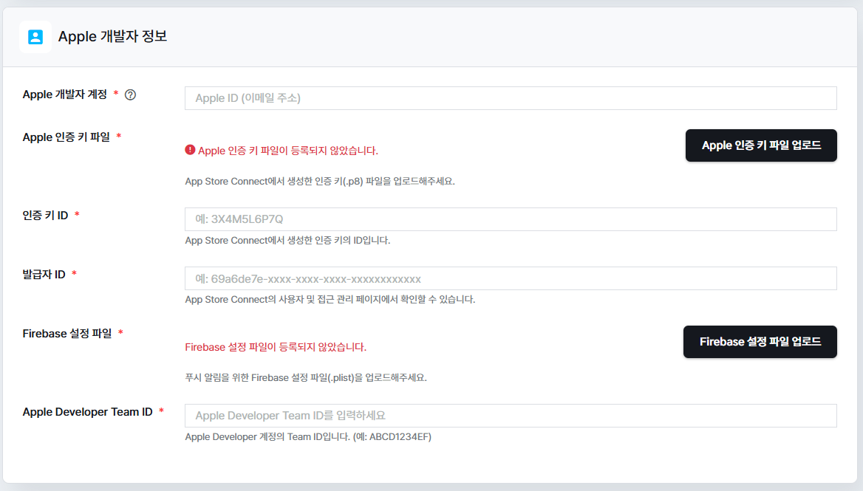Screen dimensions: 863x491
Task: Click the Apple developer info profile icon
Action: point(35,37)
